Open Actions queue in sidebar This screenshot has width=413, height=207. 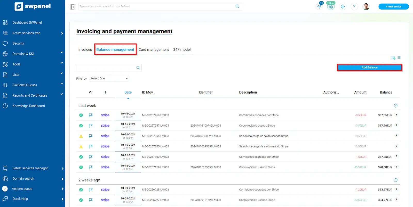[22, 189]
